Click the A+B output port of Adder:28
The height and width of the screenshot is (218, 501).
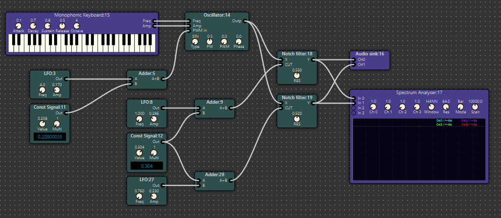point(233,180)
